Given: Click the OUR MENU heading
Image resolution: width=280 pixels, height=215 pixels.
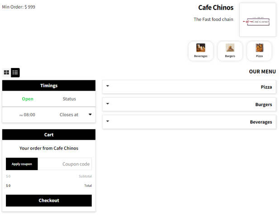Looking at the screenshot, I should click(262, 72).
